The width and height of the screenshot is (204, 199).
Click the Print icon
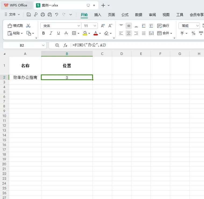pyautogui.click(x=43, y=14)
